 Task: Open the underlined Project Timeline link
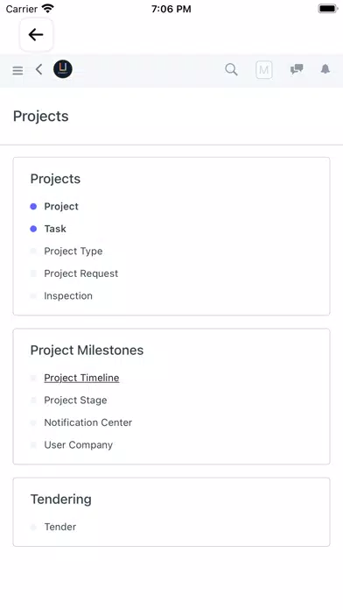click(81, 378)
